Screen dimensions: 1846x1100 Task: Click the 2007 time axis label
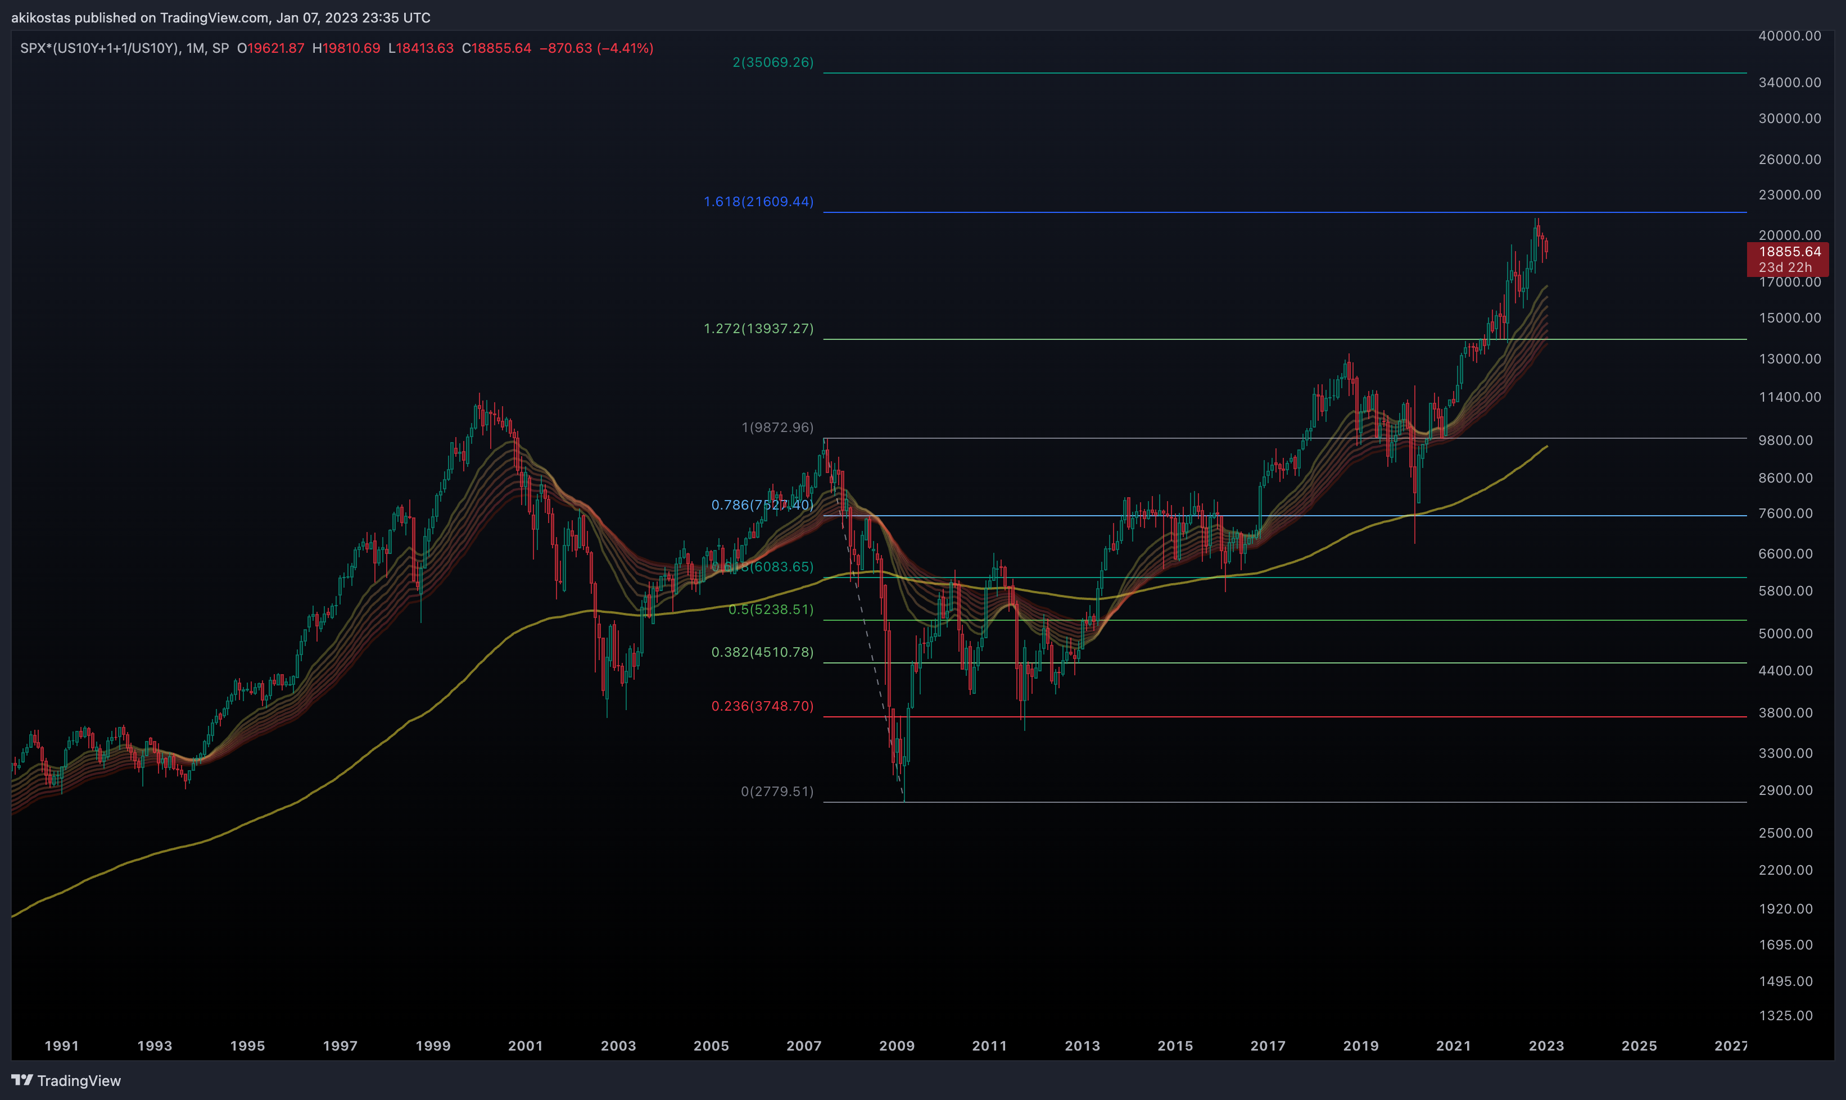click(x=804, y=1046)
